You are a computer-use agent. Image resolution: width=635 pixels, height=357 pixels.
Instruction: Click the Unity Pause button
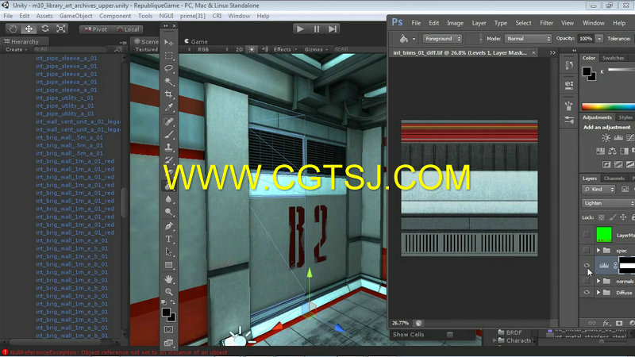[x=316, y=29]
